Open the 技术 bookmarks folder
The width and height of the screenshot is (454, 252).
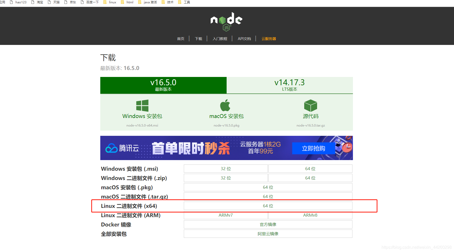(x=170, y=2)
